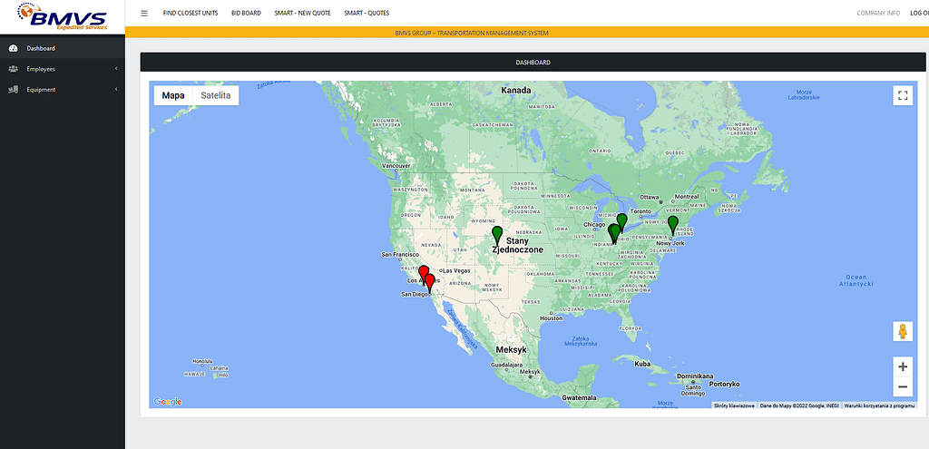Image resolution: width=929 pixels, height=449 pixels.
Task: Open Smart - Quotes page
Action: [x=367, y=14]
